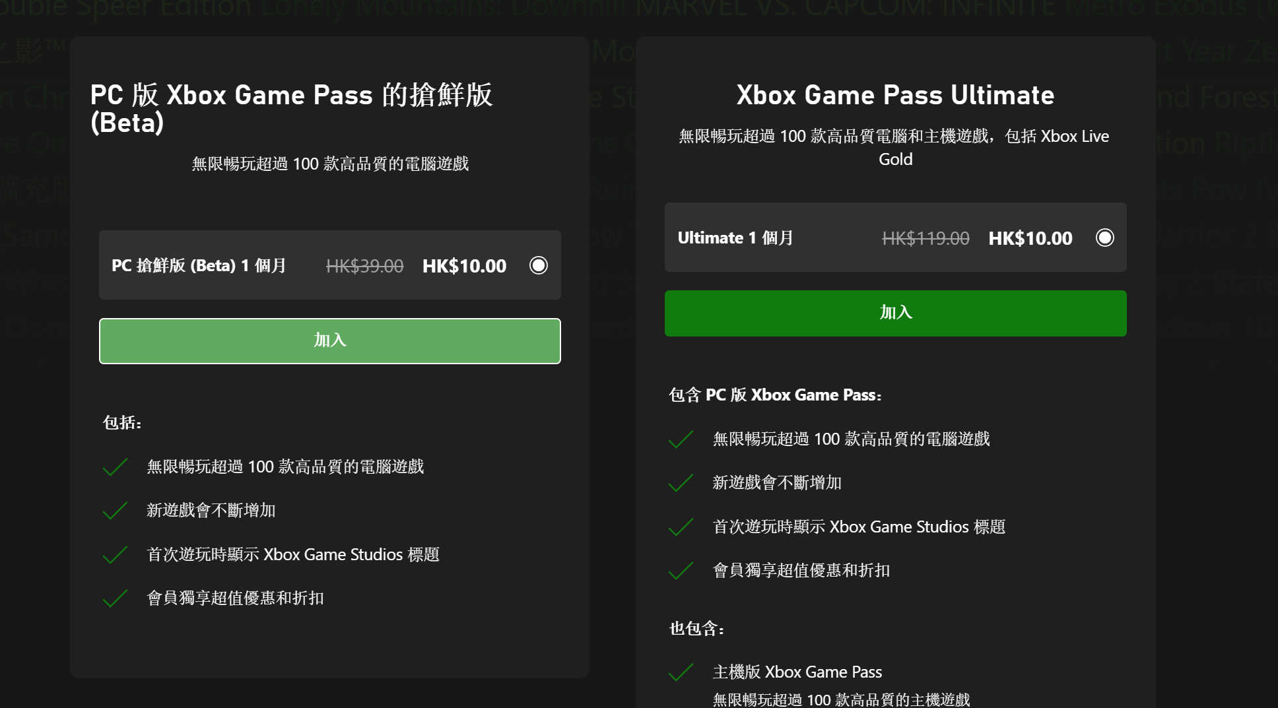This screenshot has height=708, width=1278.
Task: Click the 包含 PC 版 Xbox Game Pass label
Action: 775,395
